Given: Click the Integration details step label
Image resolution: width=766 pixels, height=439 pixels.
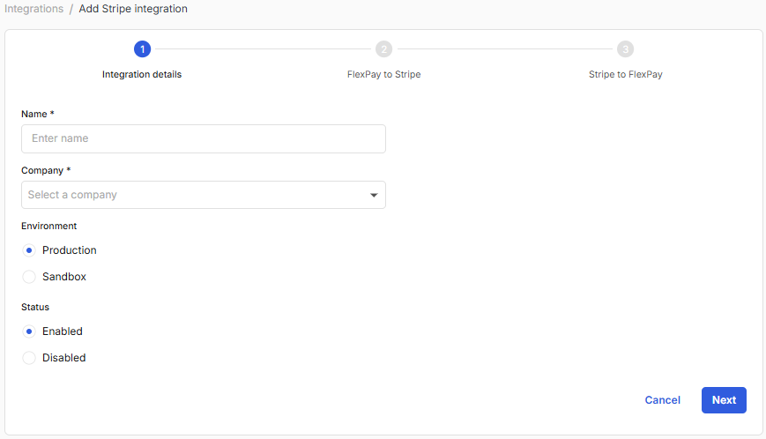Looking at the screenshot, I should click(142, 74).
